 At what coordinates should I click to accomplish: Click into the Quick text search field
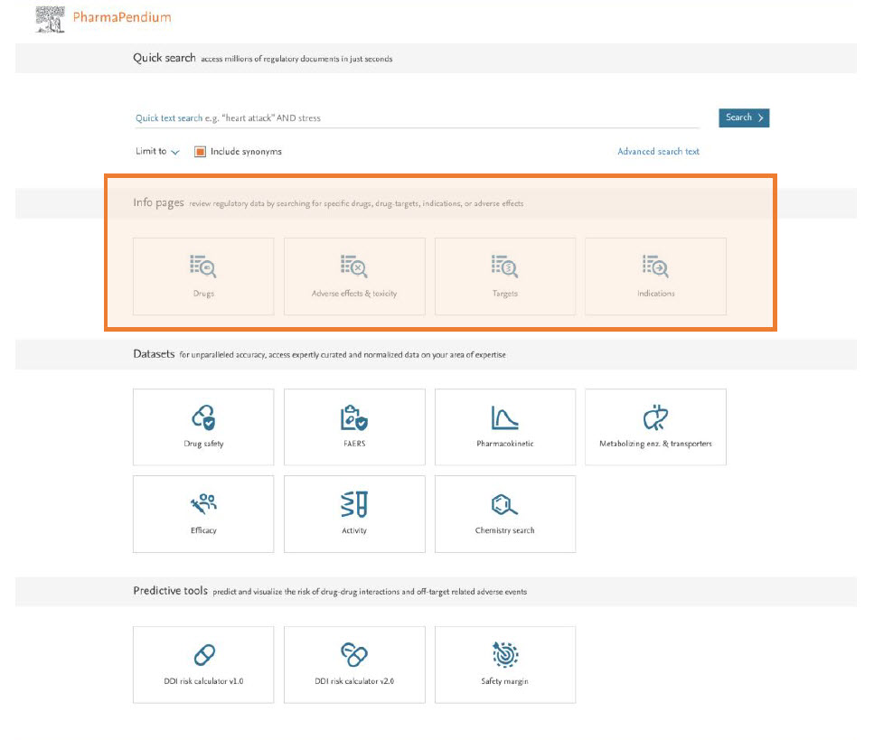416,118
